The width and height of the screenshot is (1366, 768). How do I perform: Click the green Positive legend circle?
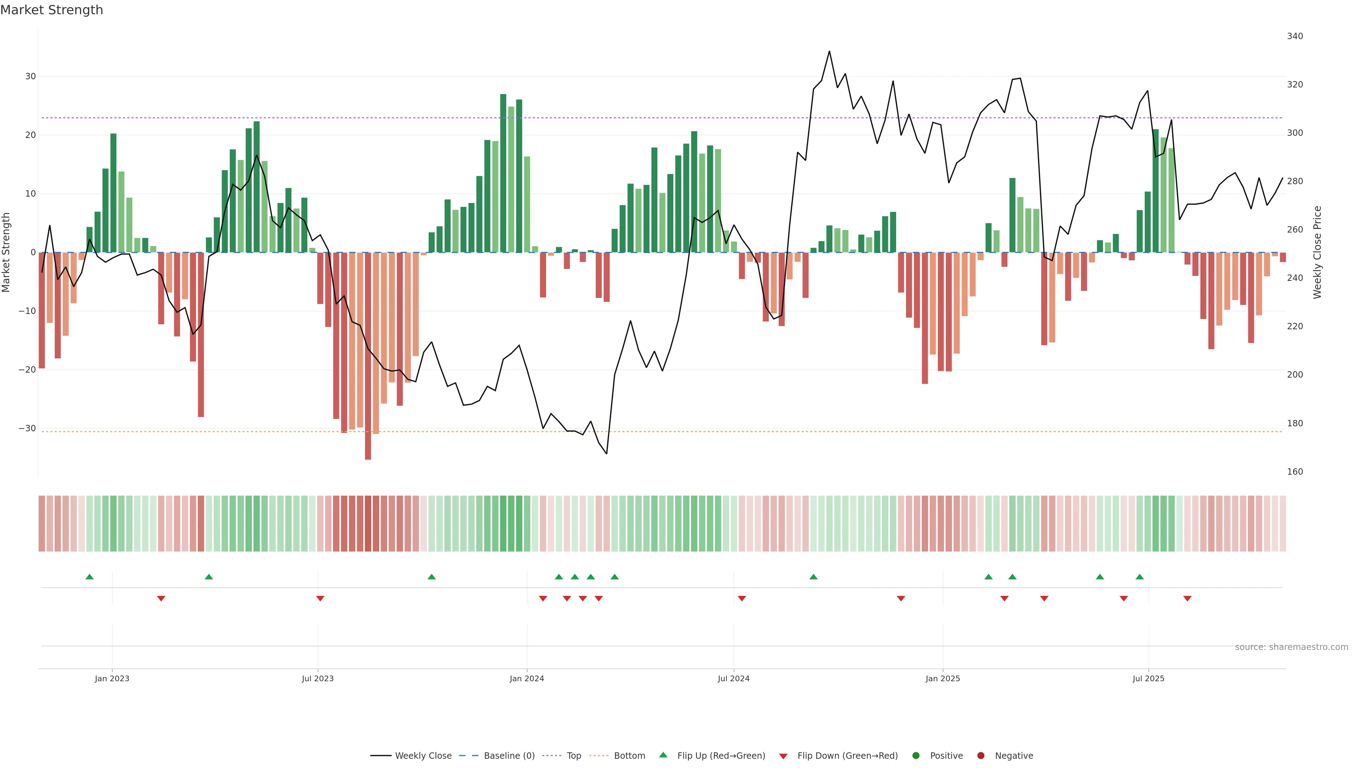916,756
